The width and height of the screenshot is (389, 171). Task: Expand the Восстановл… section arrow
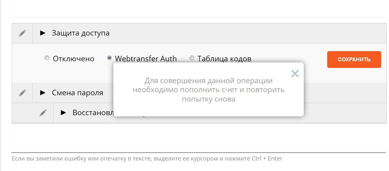coord(63,113)
